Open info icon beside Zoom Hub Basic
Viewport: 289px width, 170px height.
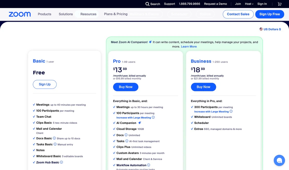(62, 162)
